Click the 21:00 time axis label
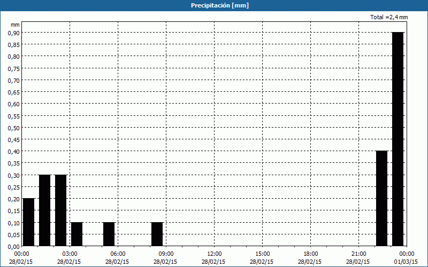Image resolution: width=428 pixels, height=267 pixels. (358, 254)
